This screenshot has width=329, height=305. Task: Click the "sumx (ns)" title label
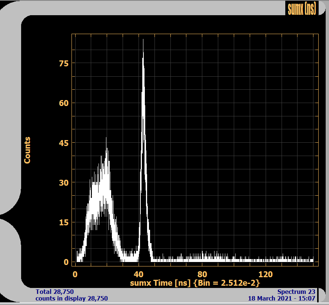(302, 8)
